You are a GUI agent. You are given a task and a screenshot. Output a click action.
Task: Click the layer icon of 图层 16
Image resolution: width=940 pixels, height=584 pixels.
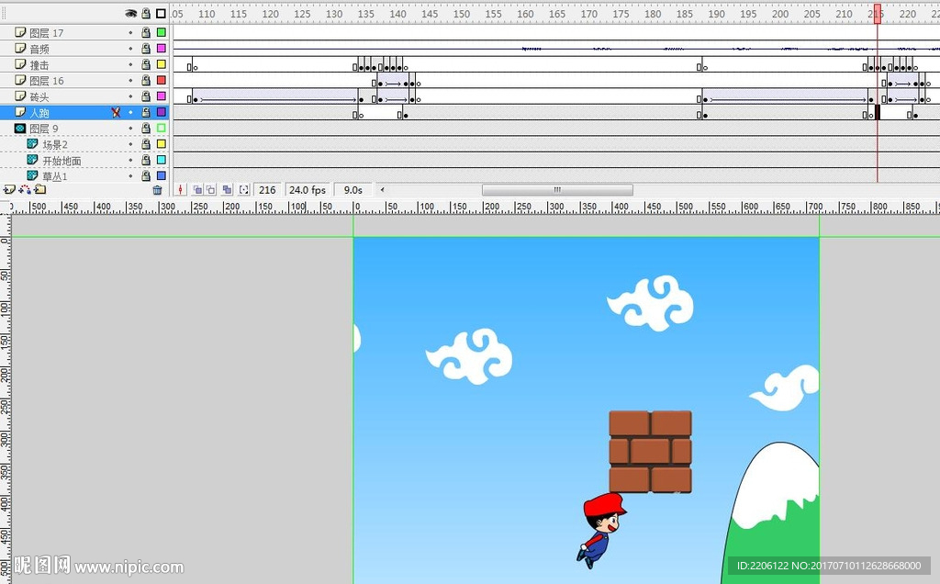click(20, 80)
